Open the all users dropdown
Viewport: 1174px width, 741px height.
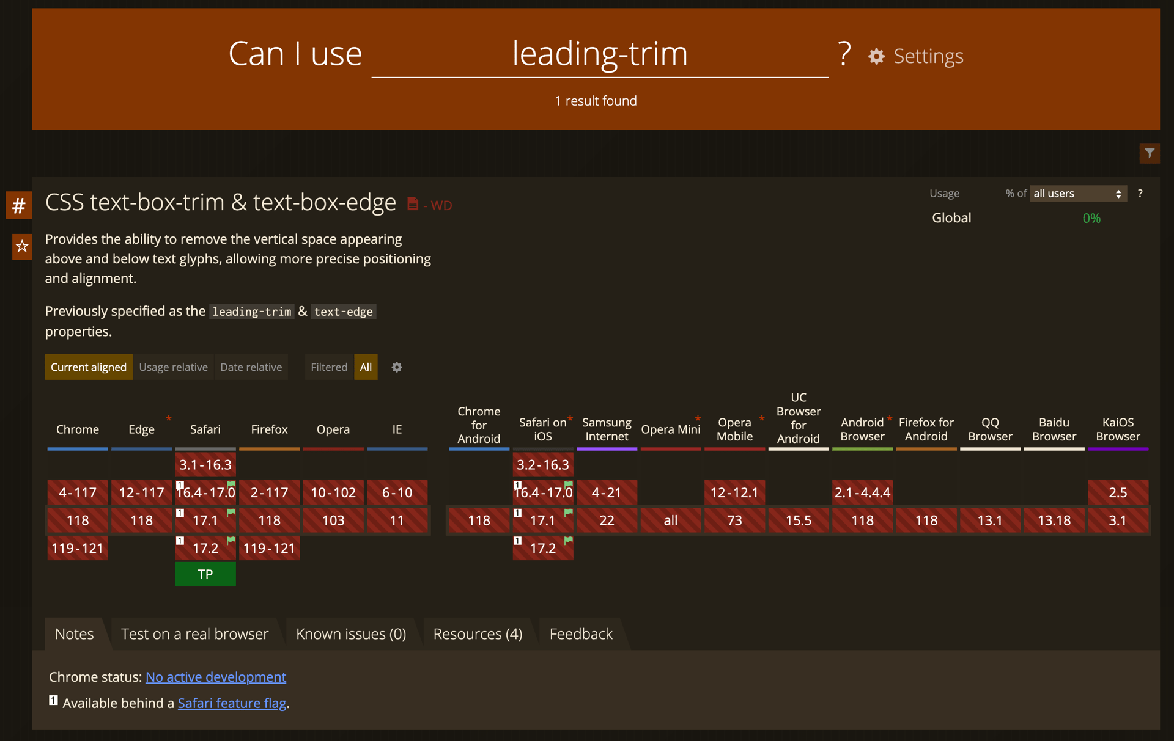pos(1078,194)
